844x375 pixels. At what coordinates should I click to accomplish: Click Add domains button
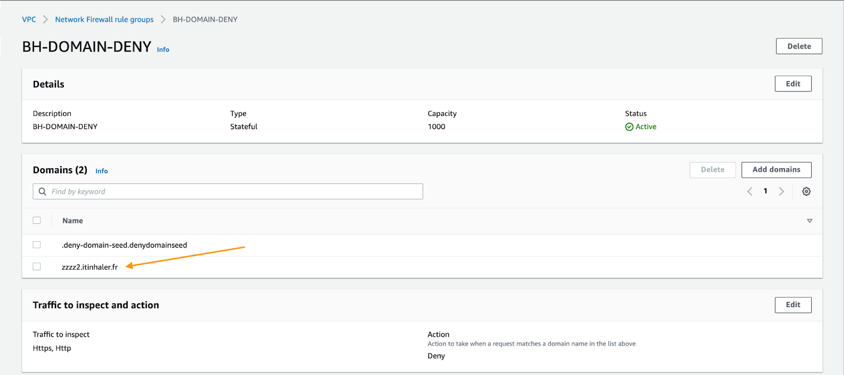[776, 170]
